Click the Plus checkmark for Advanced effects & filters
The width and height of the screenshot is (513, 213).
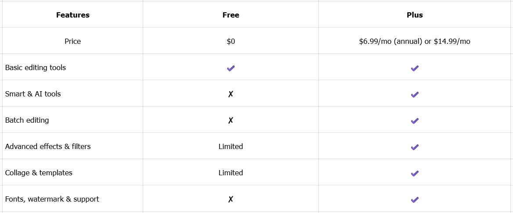(x=415, y=147)
